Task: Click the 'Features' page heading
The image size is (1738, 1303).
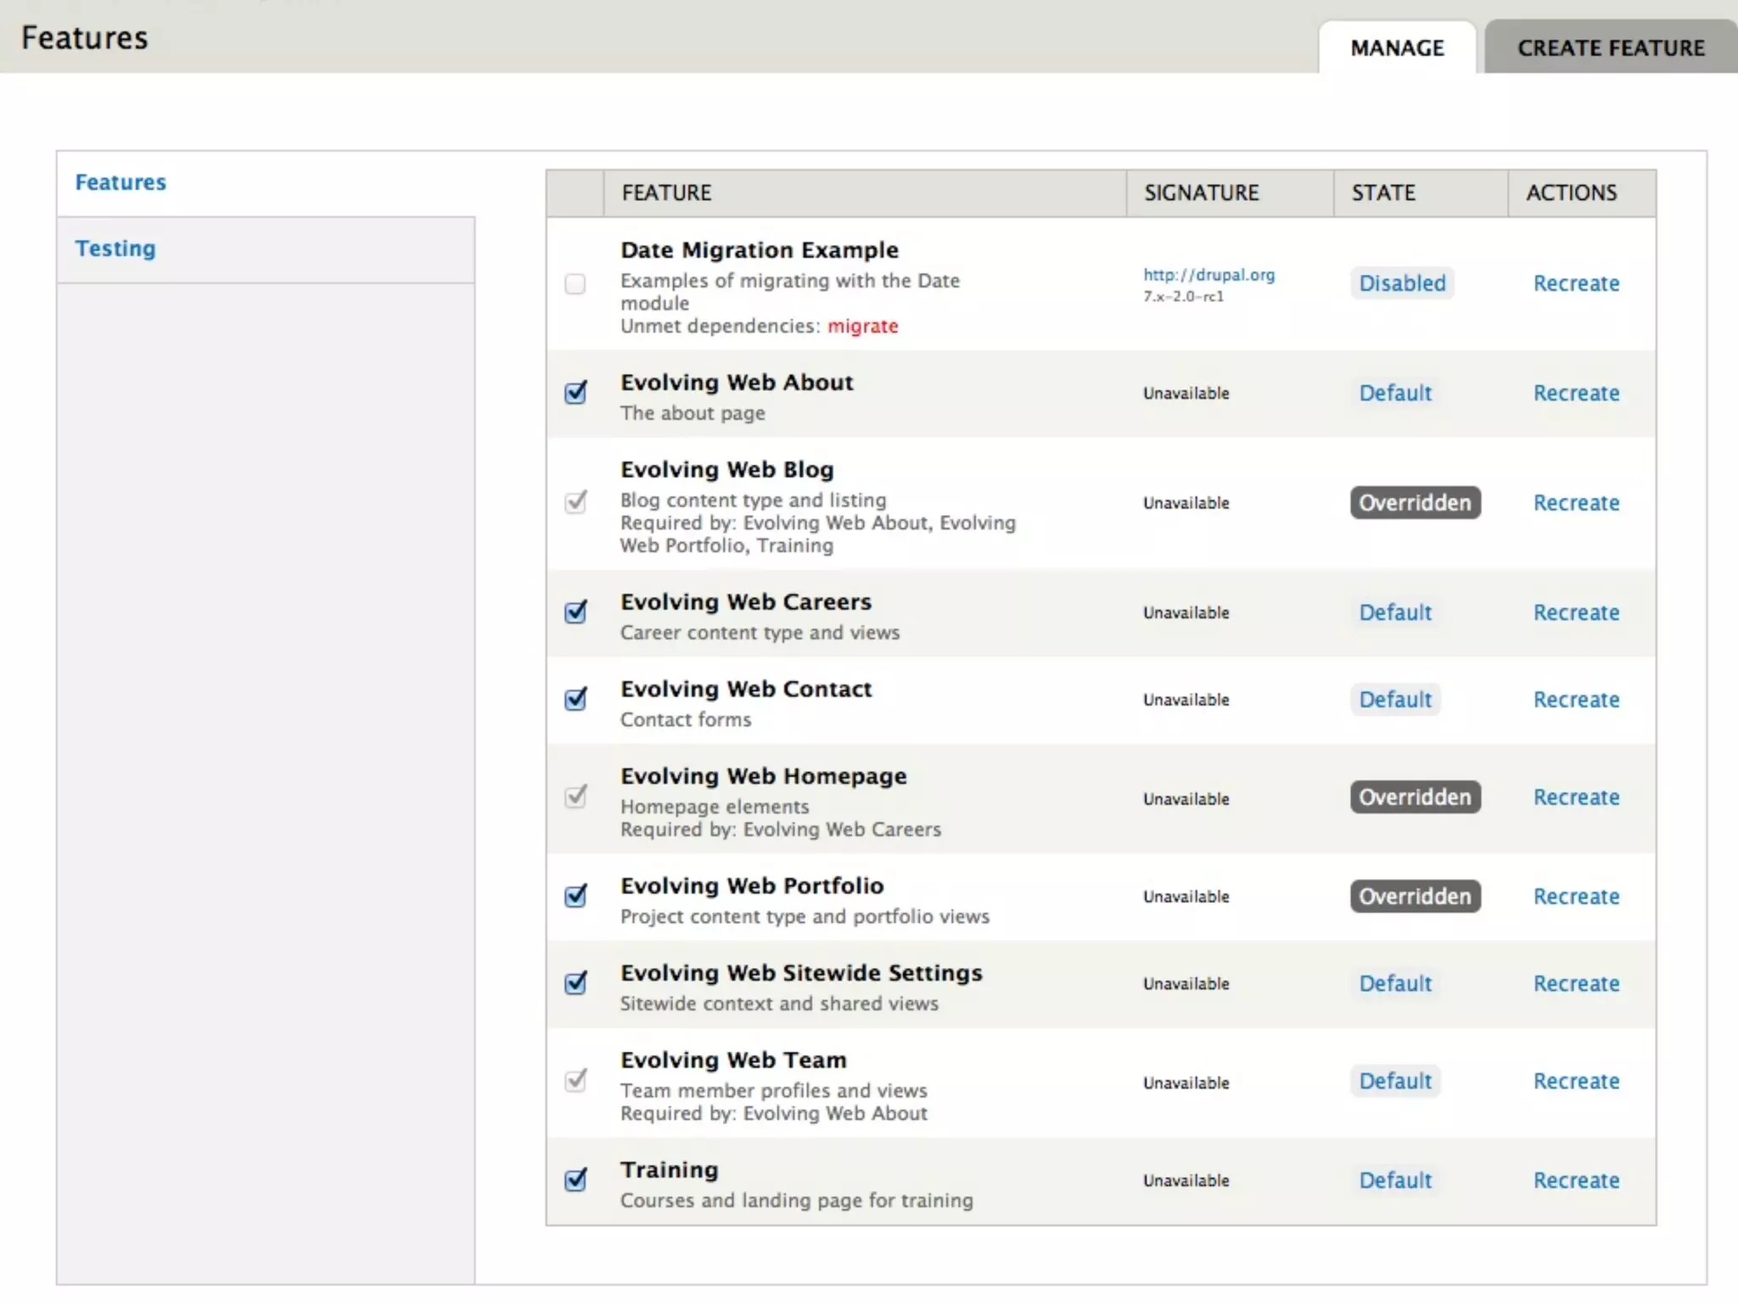Action: [84, 38]
